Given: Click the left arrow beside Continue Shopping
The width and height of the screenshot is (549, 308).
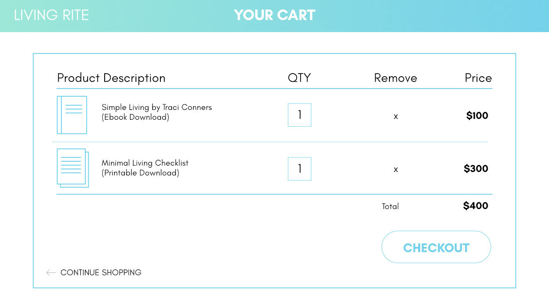Looking at the screenshot, I should [x=51, y=272].
